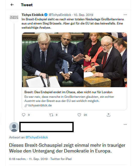Open the 11. Sep. 2019 reply timestamp
This screenshot has height=166, width=134.
tap(38, 159)
